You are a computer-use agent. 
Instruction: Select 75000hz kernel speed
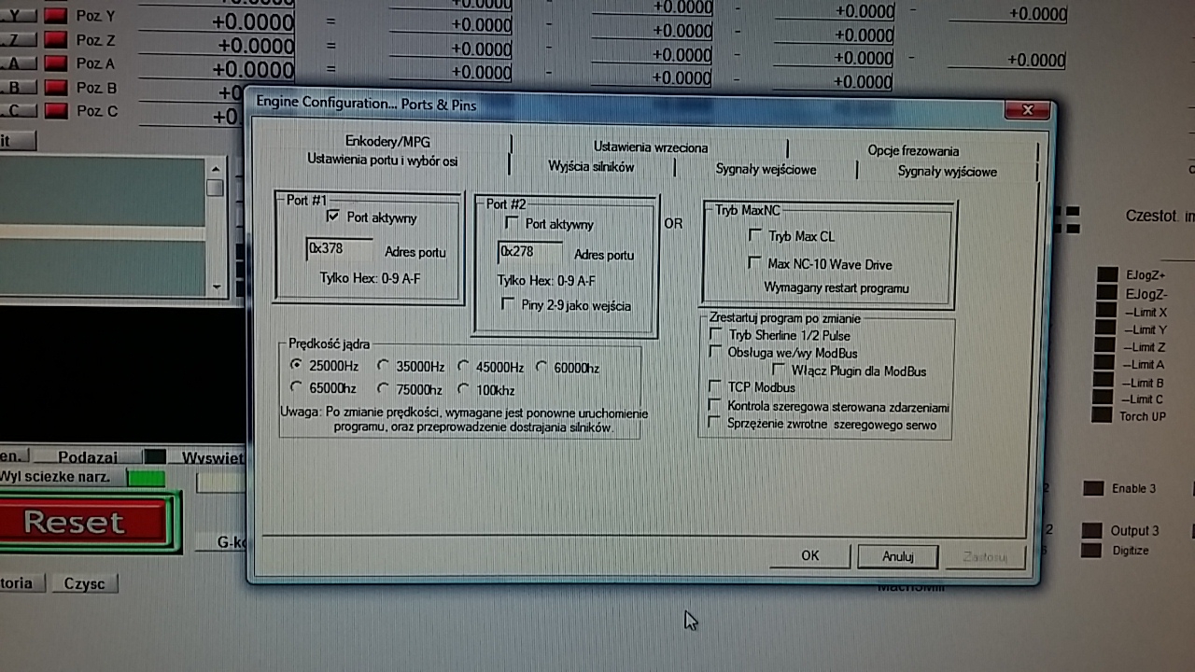click(384, 388)
